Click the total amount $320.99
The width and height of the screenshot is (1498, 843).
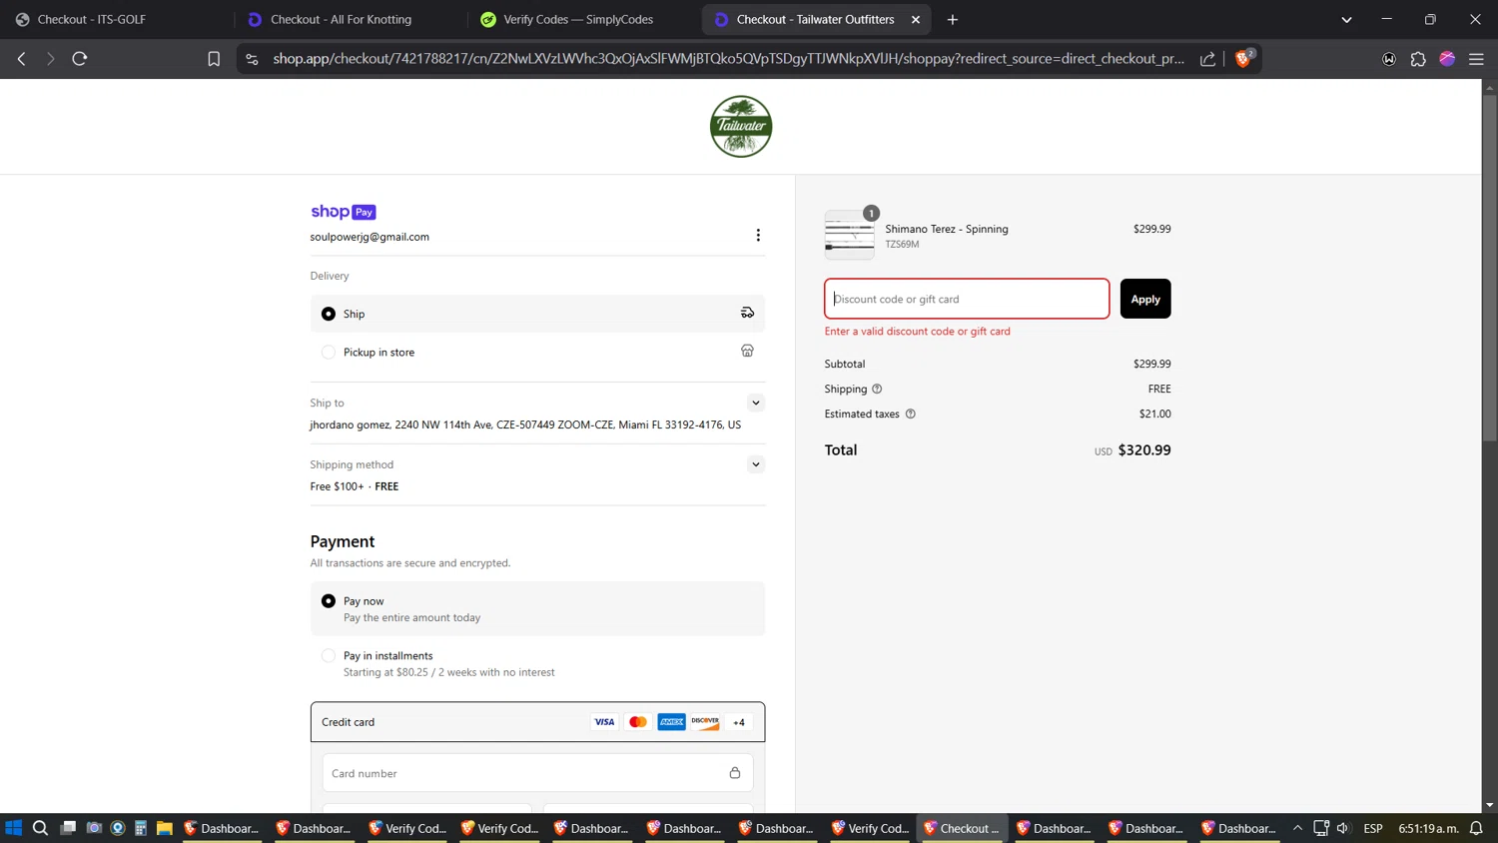coord(1144,450)
